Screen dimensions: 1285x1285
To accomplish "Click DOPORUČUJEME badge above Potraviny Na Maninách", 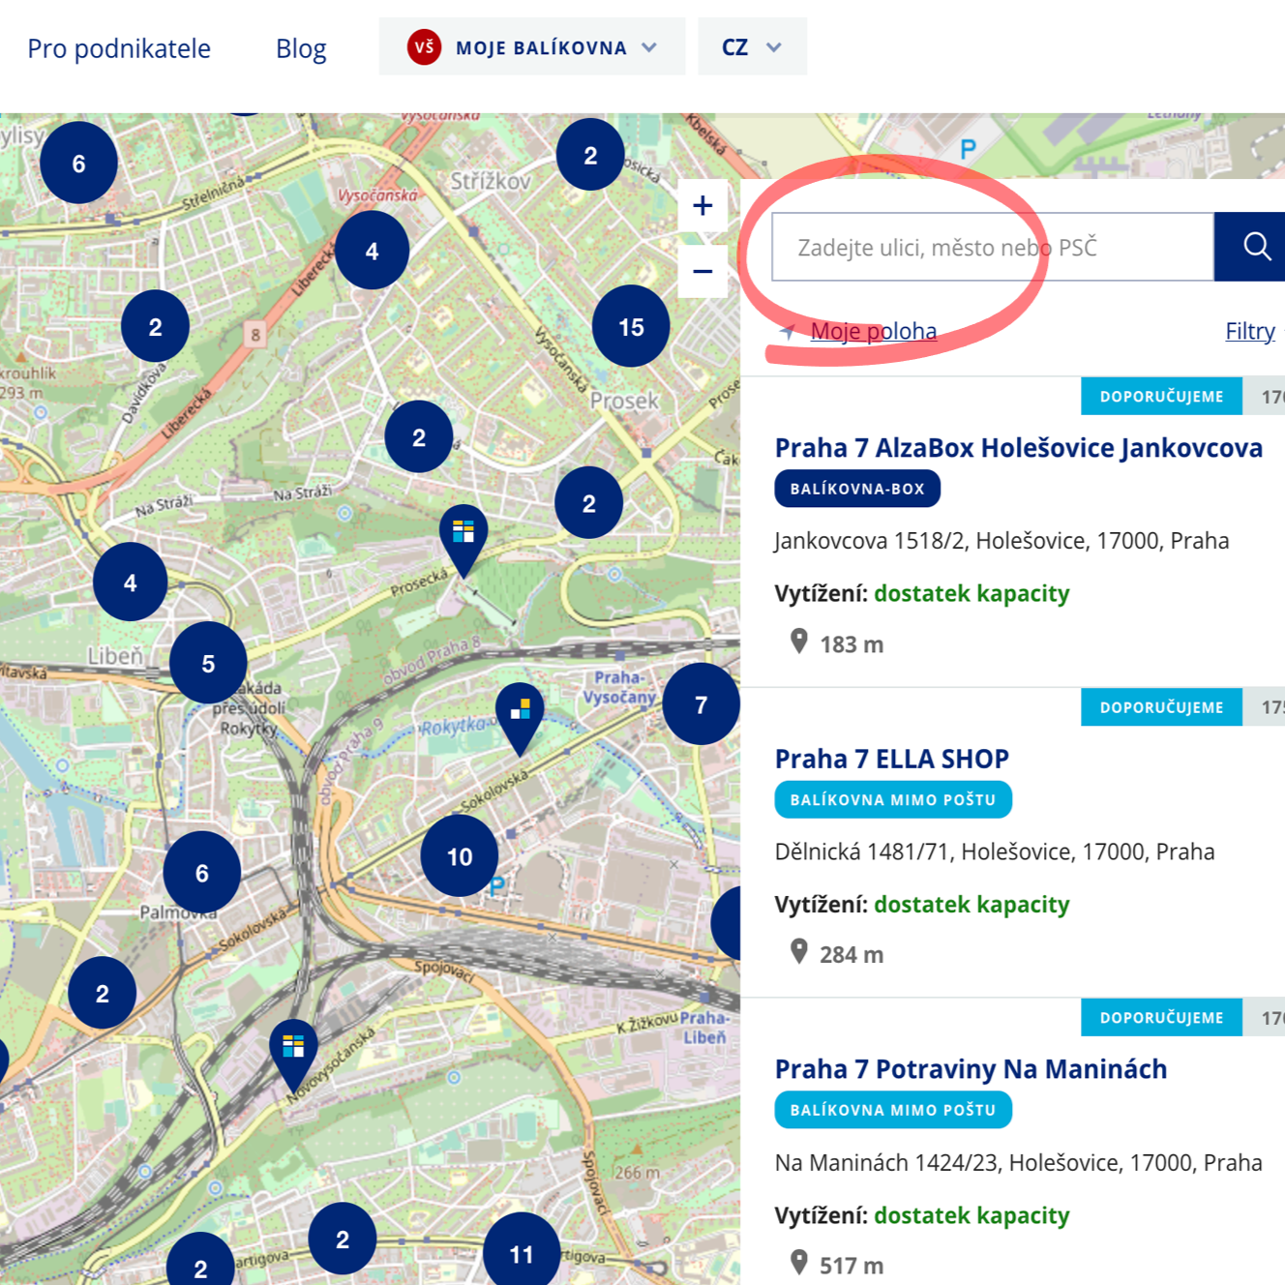I will point(1161,1018).
